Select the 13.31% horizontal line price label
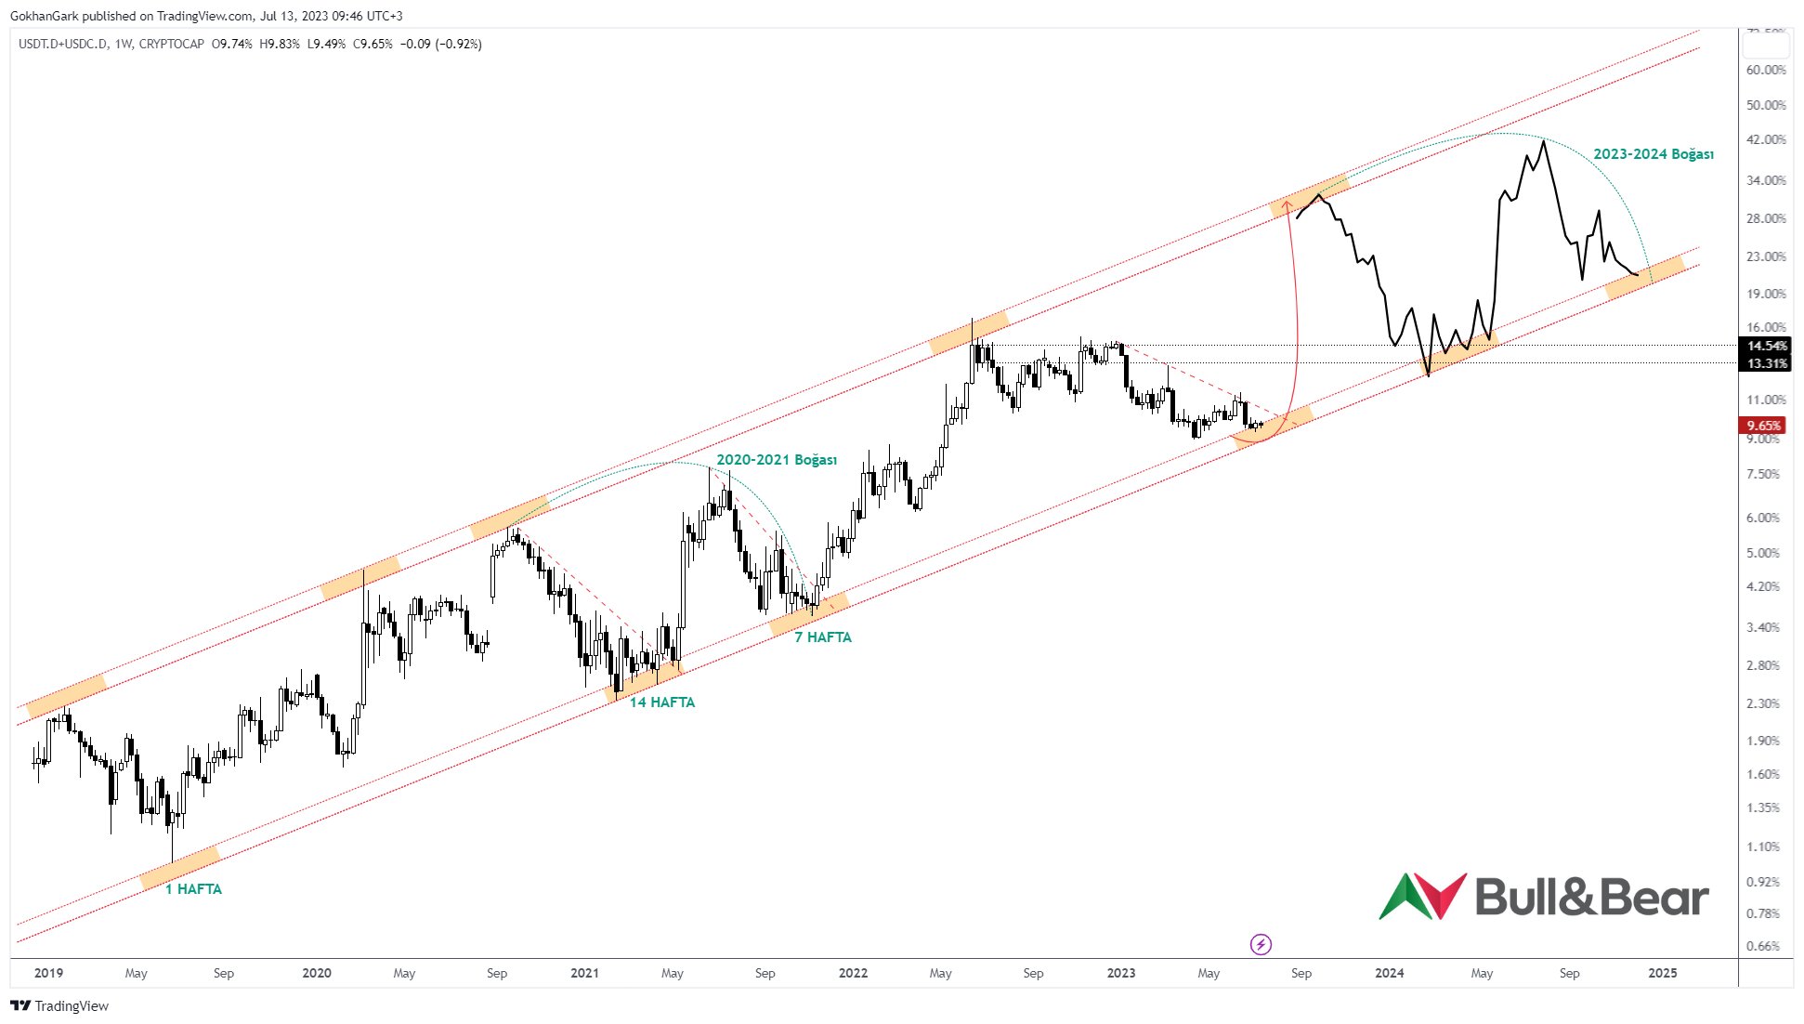 tap(1765, 363)
